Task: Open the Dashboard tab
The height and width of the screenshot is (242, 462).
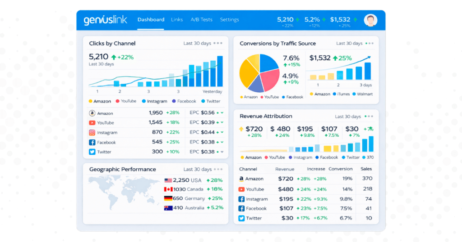Action: tap(151, 20)
